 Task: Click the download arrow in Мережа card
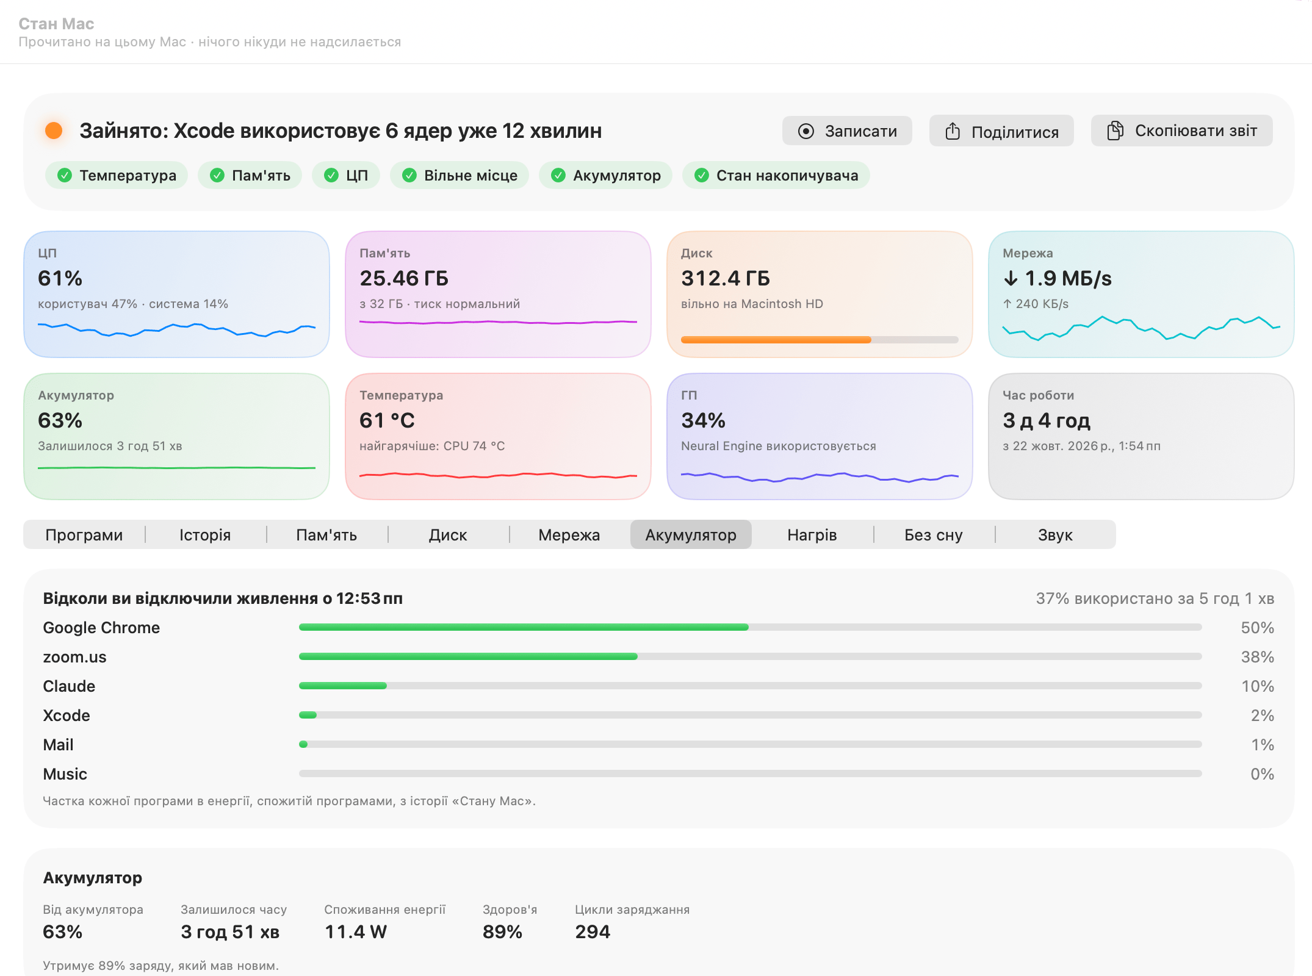[1011, 279]
